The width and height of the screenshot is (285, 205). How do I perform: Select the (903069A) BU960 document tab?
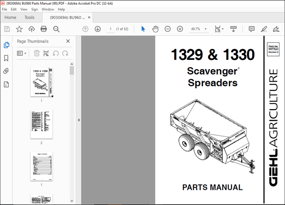tap(67, 18)
